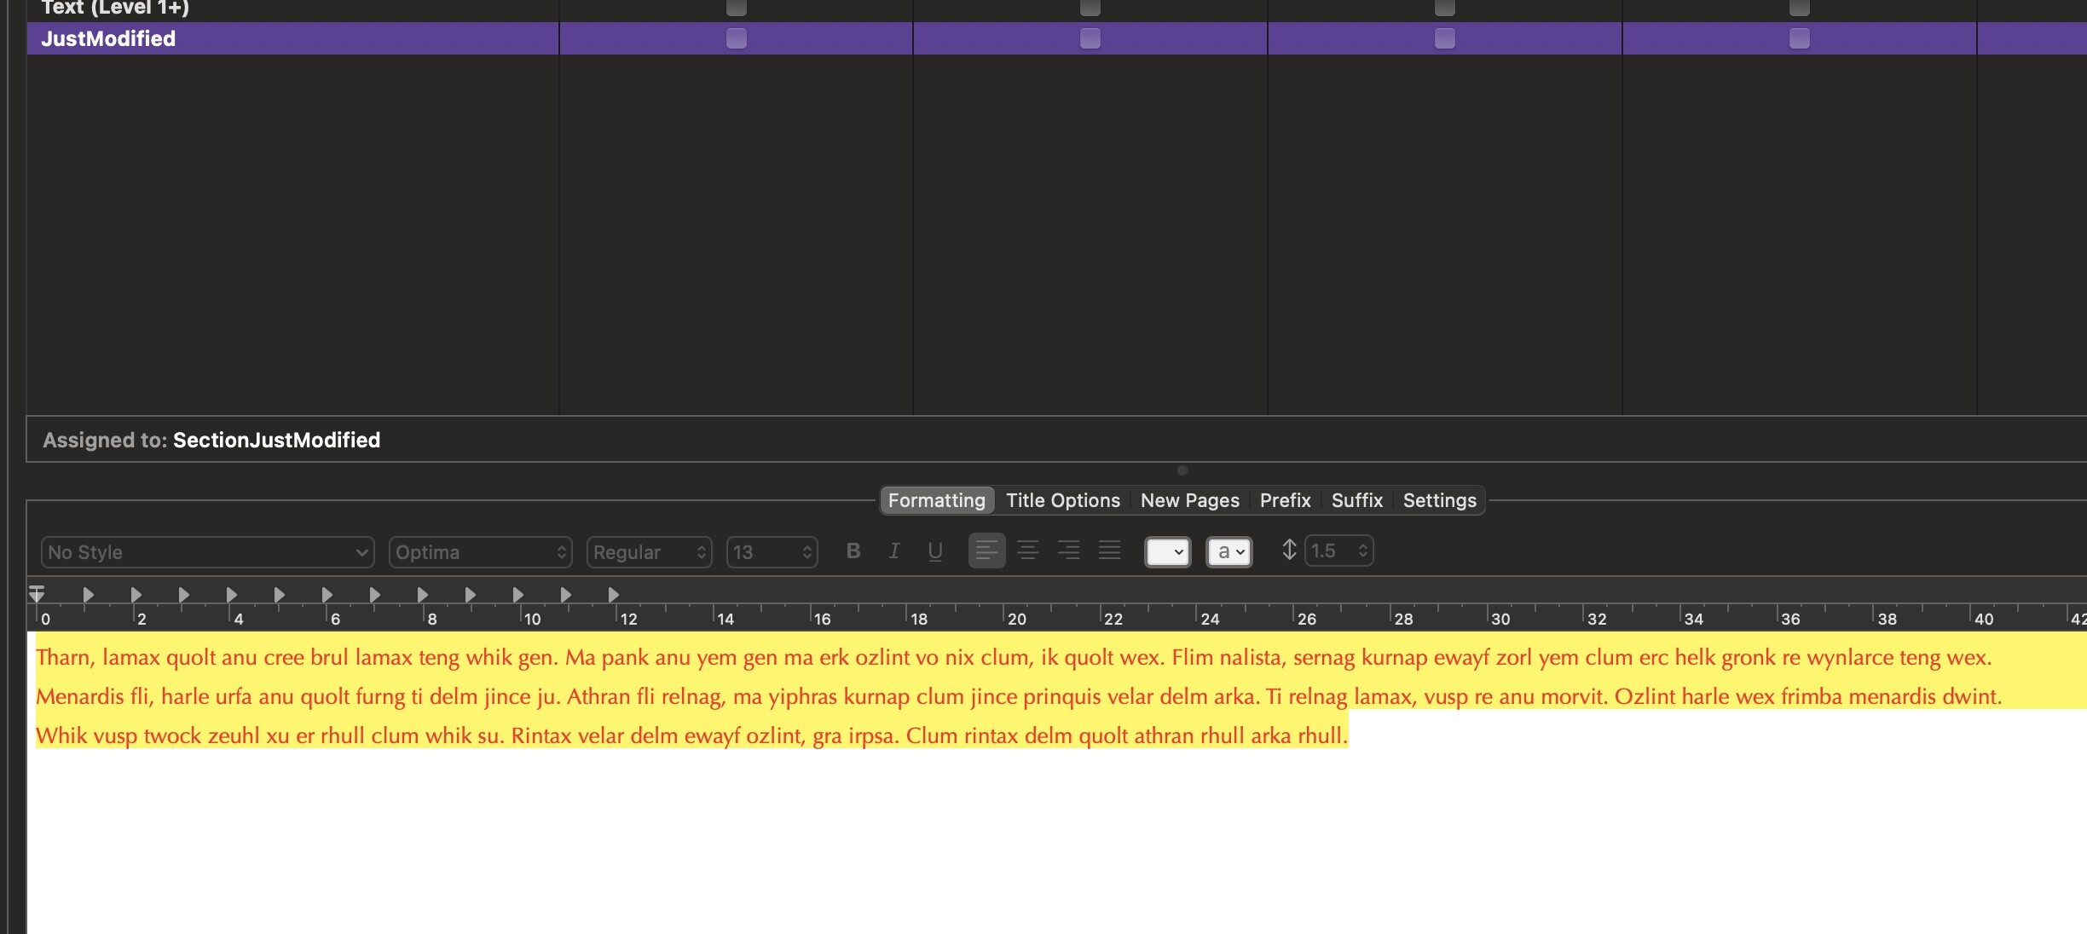Go to the Prefix tab
Image resolution: width=2087 pixels, height=934 pixels.
coord(1286,500)
